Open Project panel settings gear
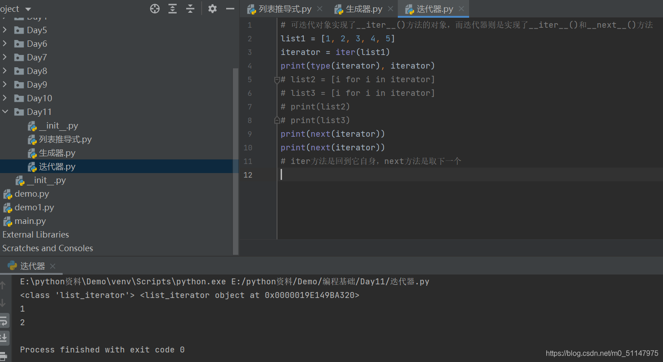This screenshot has height=362, width=663. [x=212, y=9]
